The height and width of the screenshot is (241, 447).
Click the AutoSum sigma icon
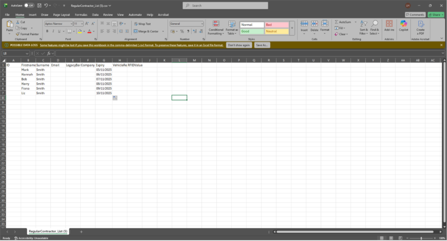coord(337,22)
